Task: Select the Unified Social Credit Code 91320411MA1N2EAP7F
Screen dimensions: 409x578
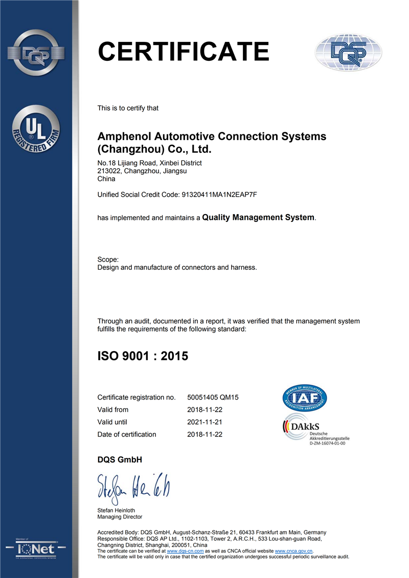Action: point(219,195)
